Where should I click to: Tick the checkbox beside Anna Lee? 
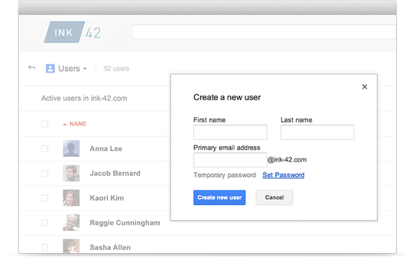[45, 149]
